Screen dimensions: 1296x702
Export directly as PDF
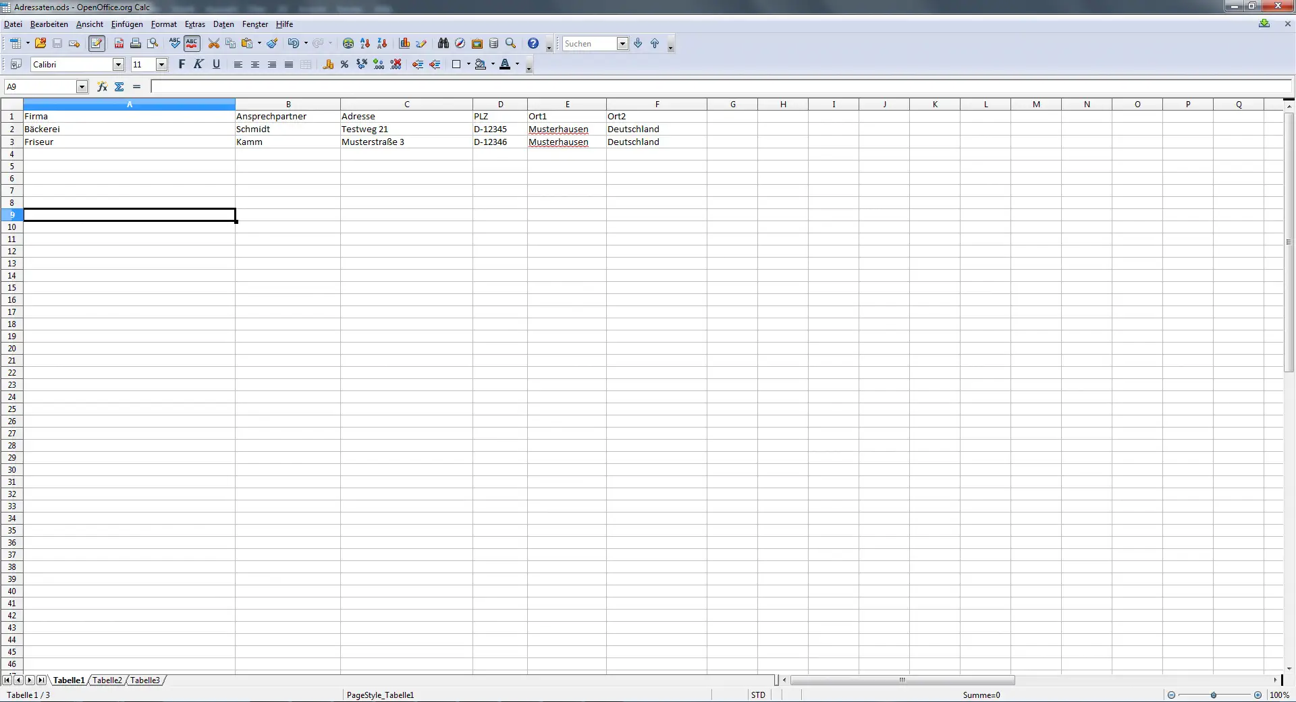pyautogui.click(x=119, y=44)
